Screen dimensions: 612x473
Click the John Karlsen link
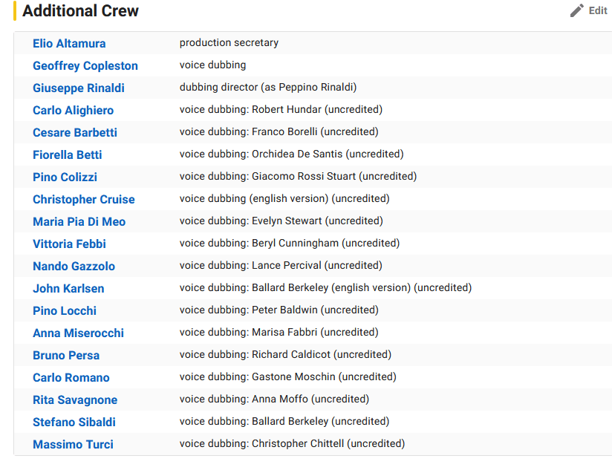tap(68, 288)
